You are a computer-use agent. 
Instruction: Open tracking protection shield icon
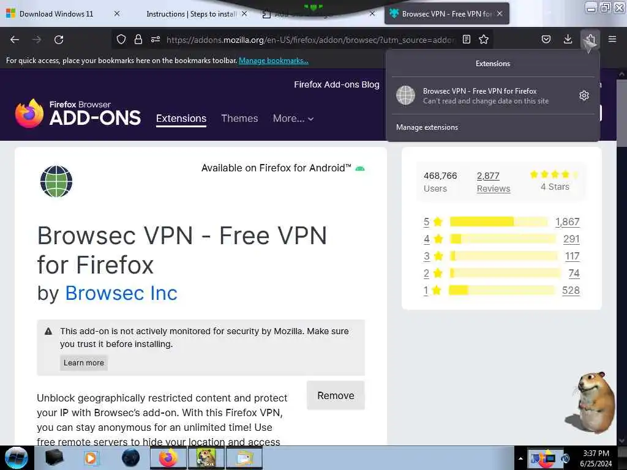(x=121, y=39)
